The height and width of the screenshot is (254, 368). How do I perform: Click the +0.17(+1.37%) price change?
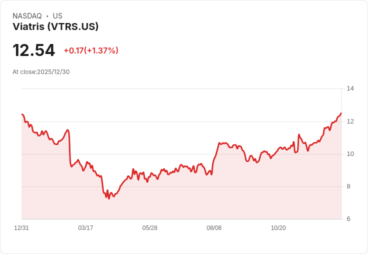click(91, 50)
